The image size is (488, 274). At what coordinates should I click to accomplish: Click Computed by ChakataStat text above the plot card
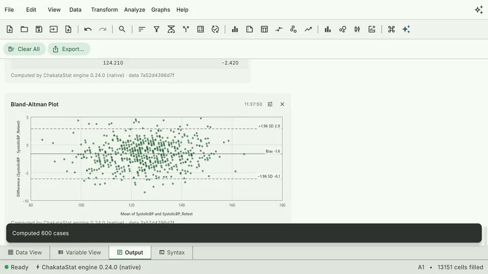(93, 75)
